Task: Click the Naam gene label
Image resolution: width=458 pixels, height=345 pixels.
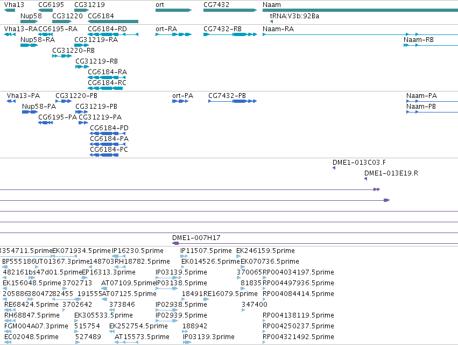Action: pos(272,5)
